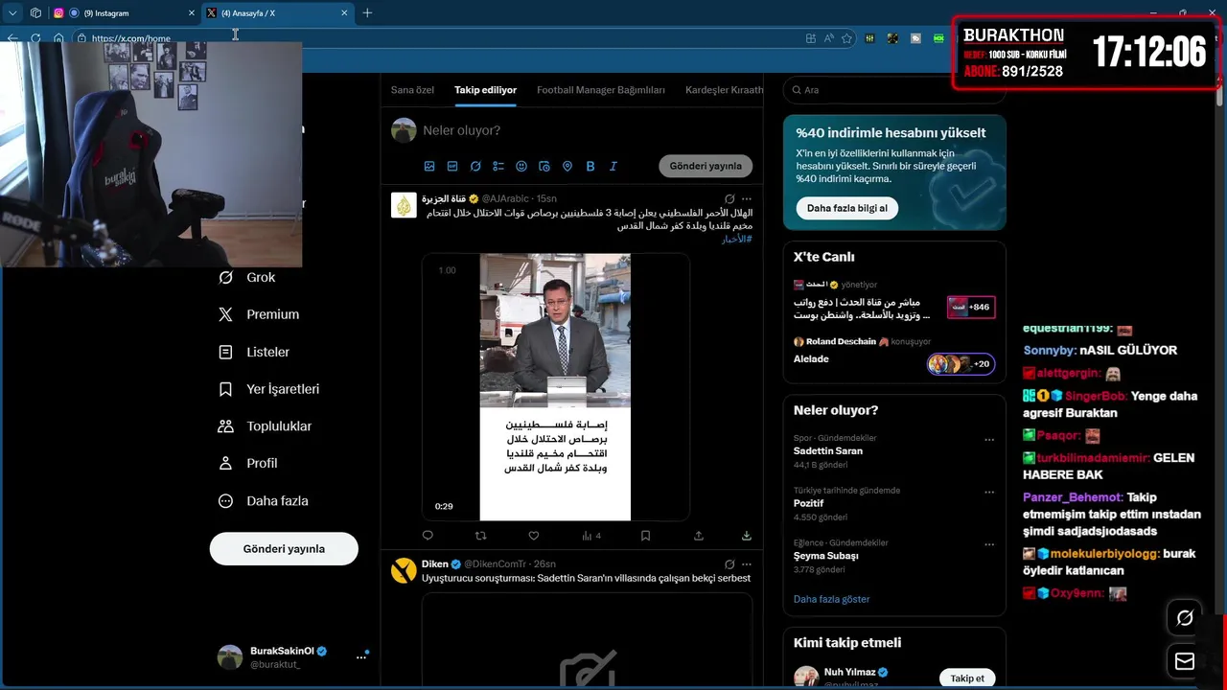The height and width of the screenshot is (690, 1227).
Task: Add media image to new post
Action: [x=429, y=166]
